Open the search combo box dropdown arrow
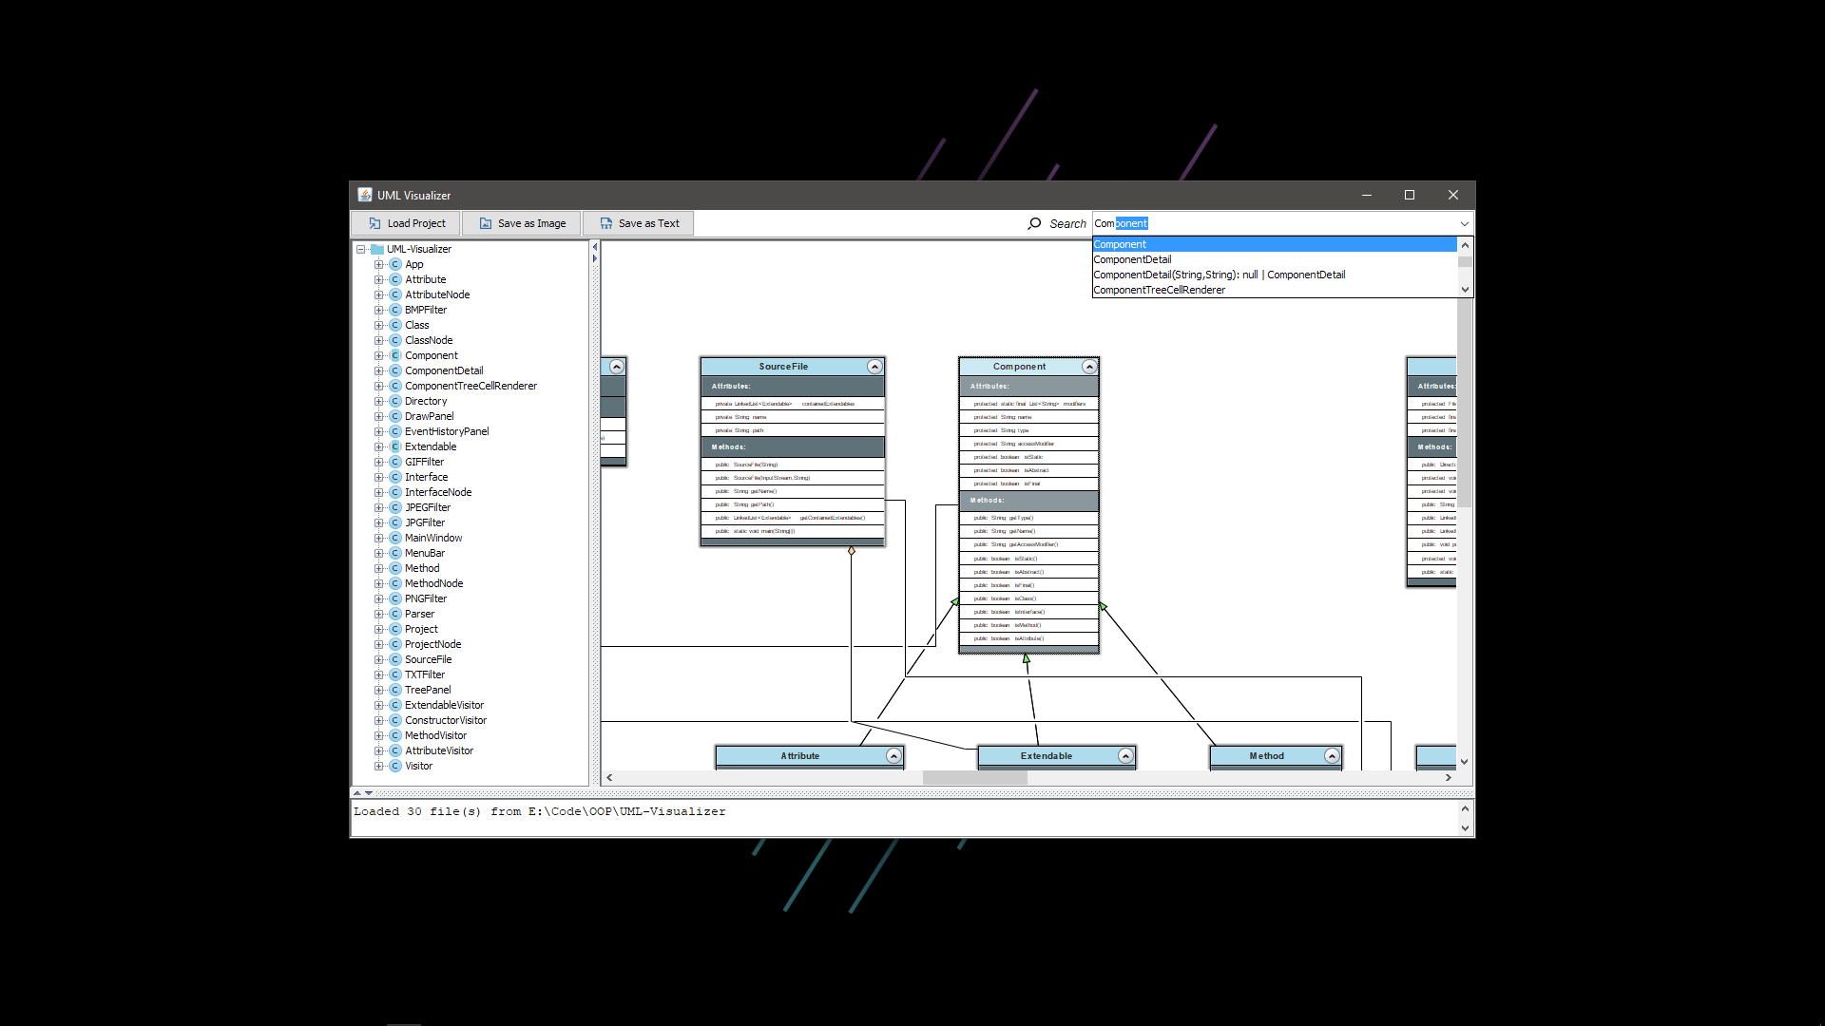 [1464, 223]
